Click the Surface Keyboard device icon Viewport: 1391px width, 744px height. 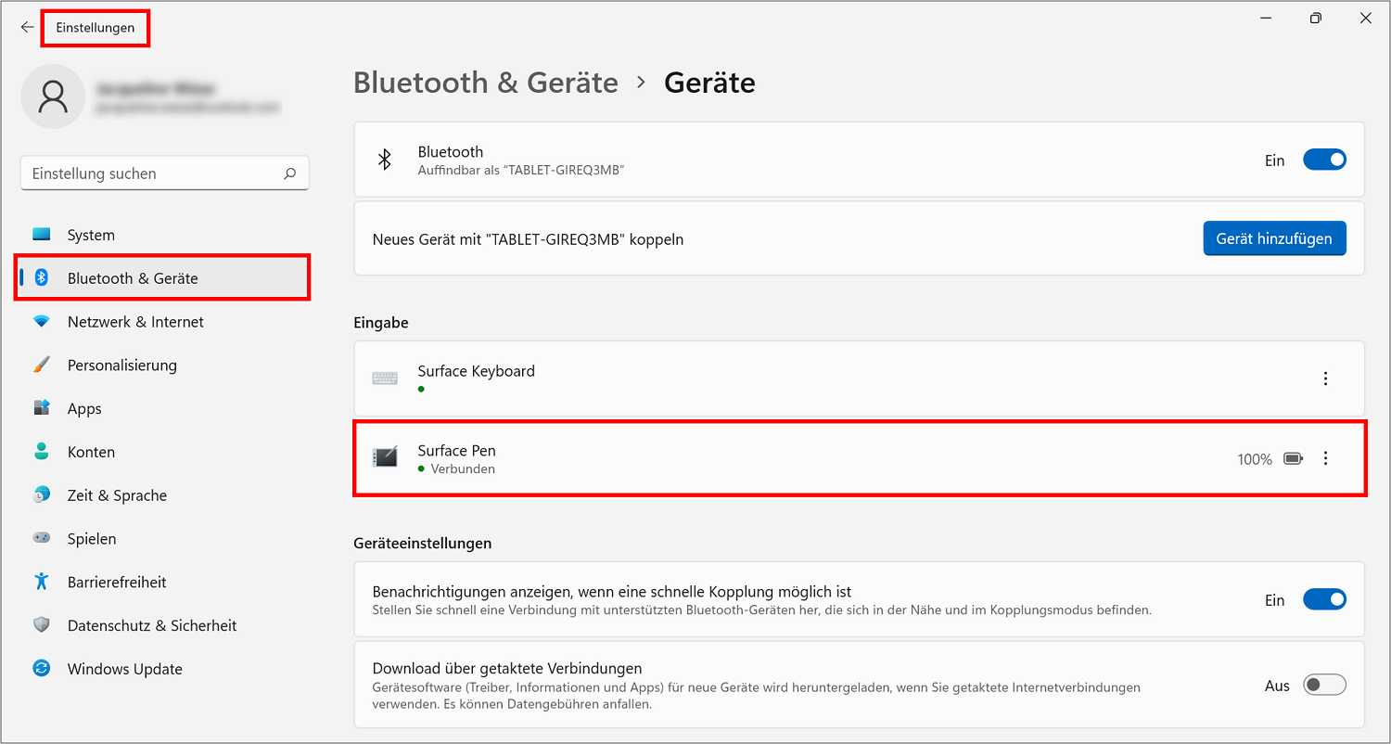point(385,378)
